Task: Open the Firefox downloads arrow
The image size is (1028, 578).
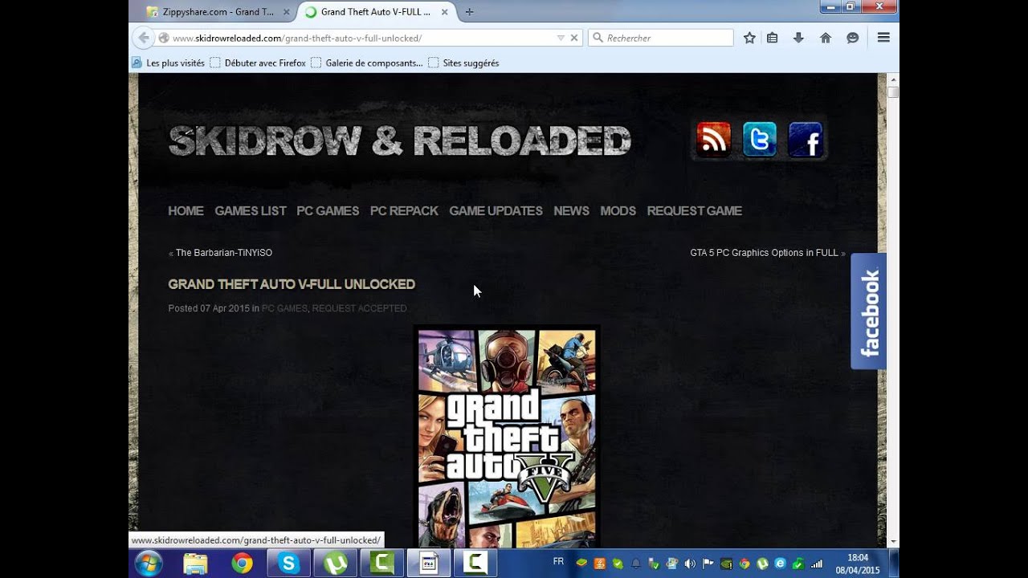Action: pos(798,38)
